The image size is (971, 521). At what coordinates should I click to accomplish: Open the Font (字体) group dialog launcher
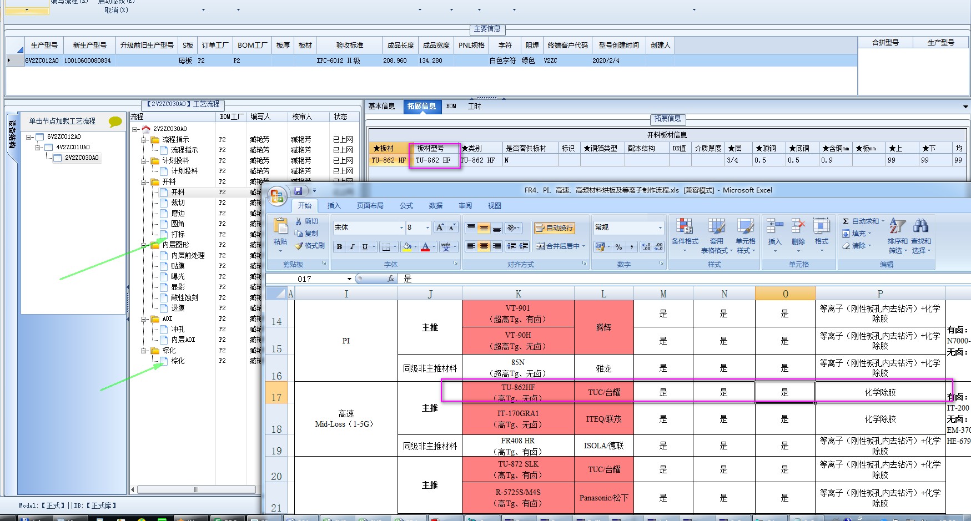pos(455,264)
